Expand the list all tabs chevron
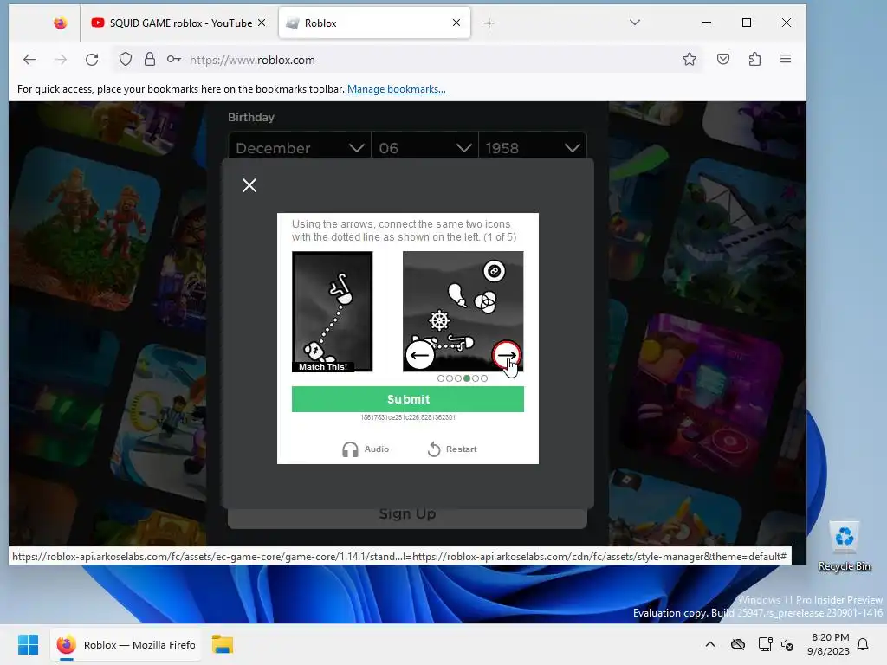The image size is (887, 665). (635, 23)
